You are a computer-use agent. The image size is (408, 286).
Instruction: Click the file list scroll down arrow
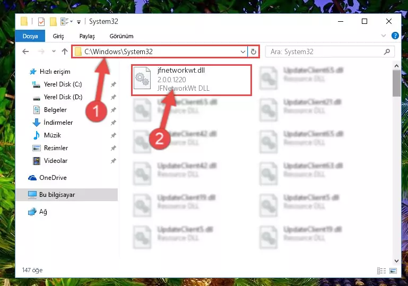point(396,261)
